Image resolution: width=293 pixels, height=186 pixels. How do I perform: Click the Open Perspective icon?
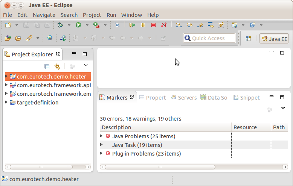pos(248,39)
